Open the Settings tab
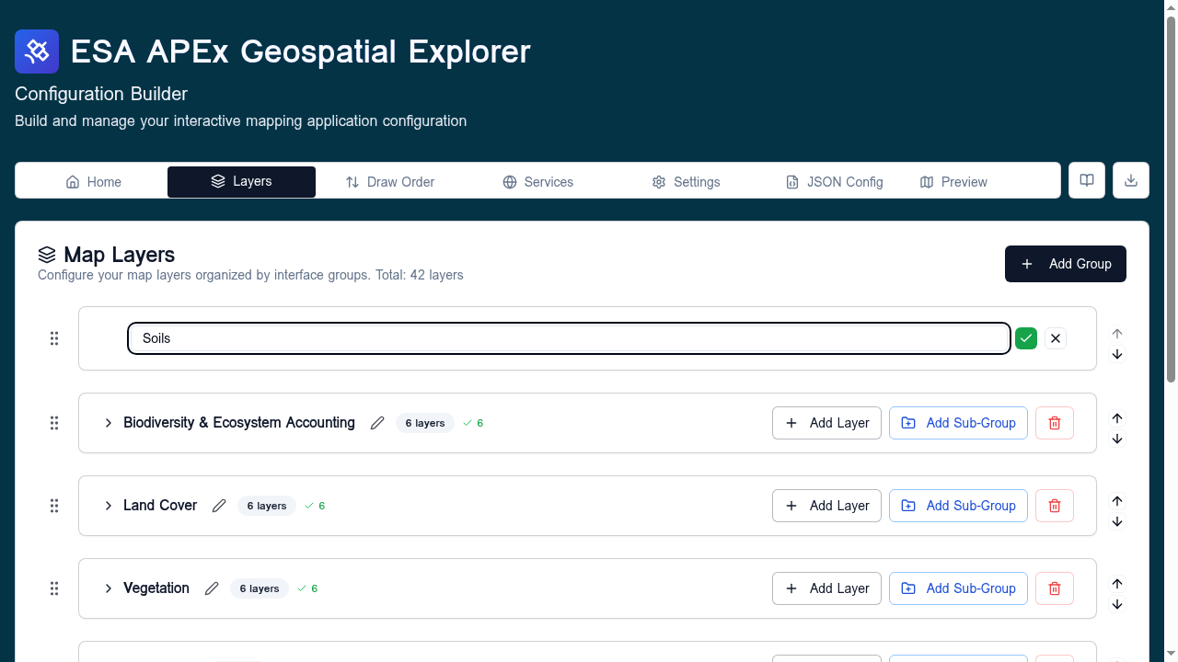Image resolution: width=1178 pixels, height=662 pixels. coord(686,182)
